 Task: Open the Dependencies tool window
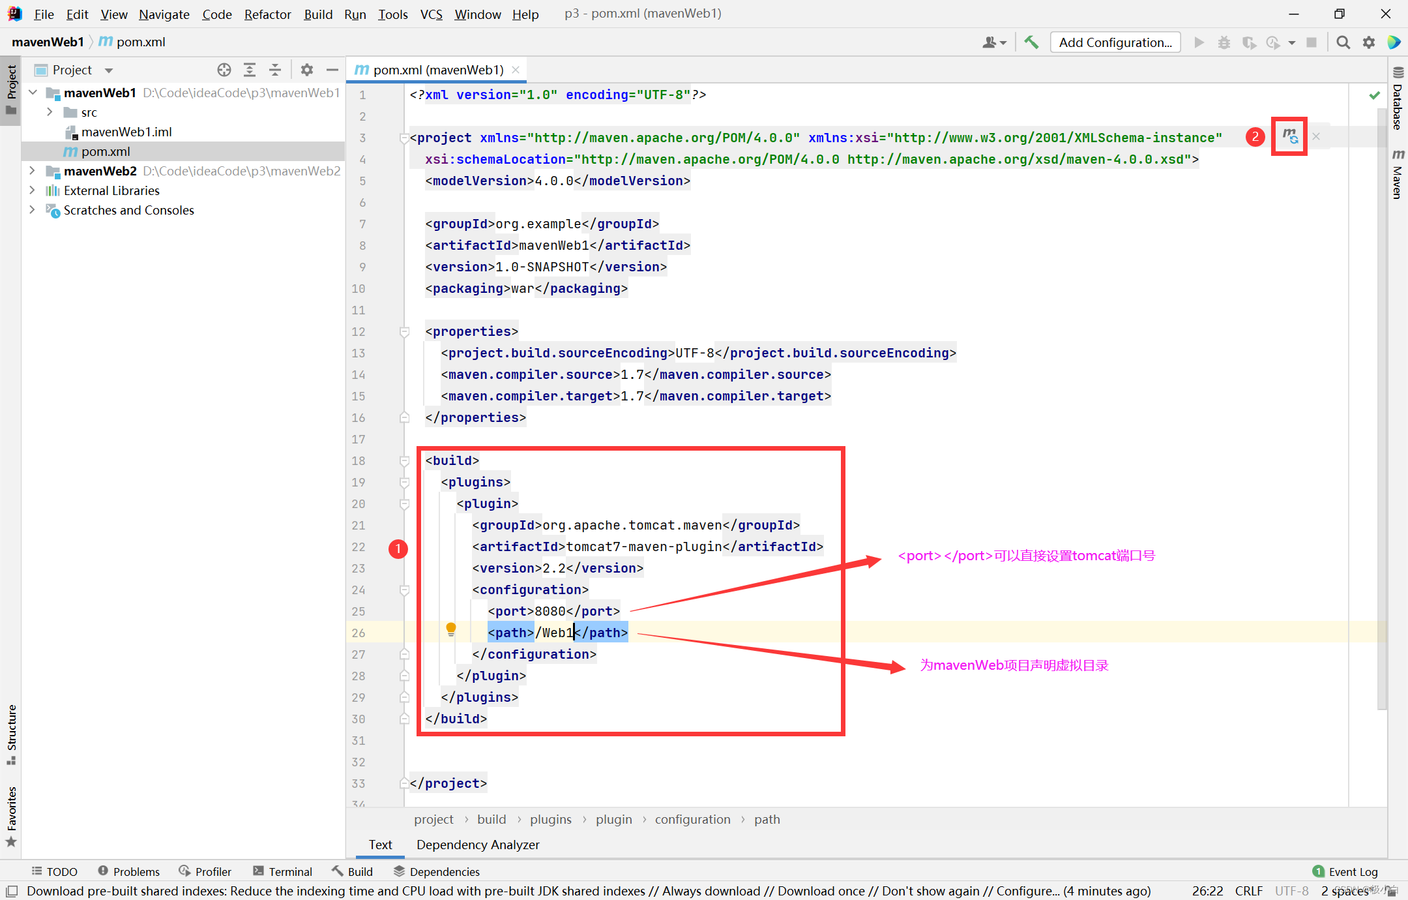pyautogui.click(x=437, y=871)
